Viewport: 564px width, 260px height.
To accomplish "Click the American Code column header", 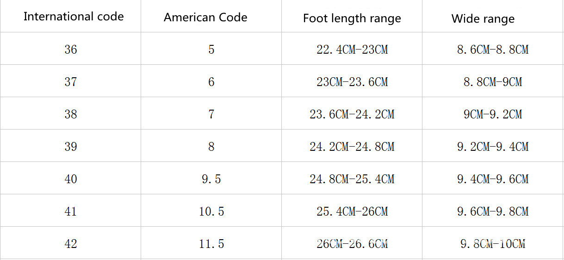I will [205, 18].
